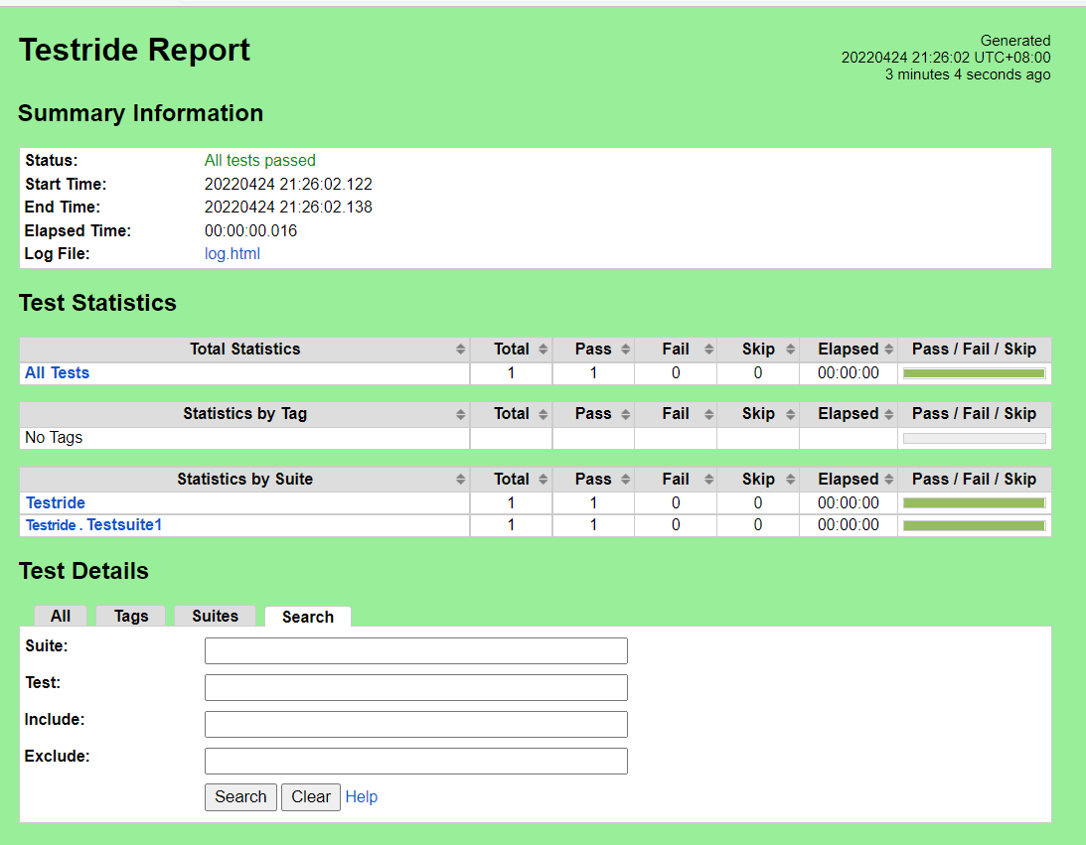Sort Total Statistics by name column arrow
This screenshot has height=845, width=1086.
pyautogui.click(x=461, y=350)
